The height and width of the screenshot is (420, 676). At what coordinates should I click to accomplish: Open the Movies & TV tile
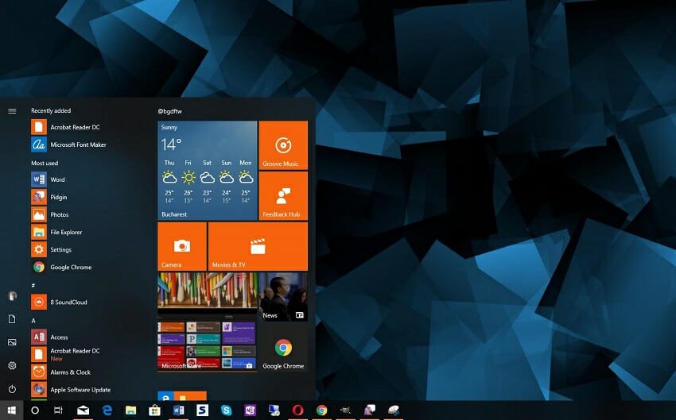(258, 246)
